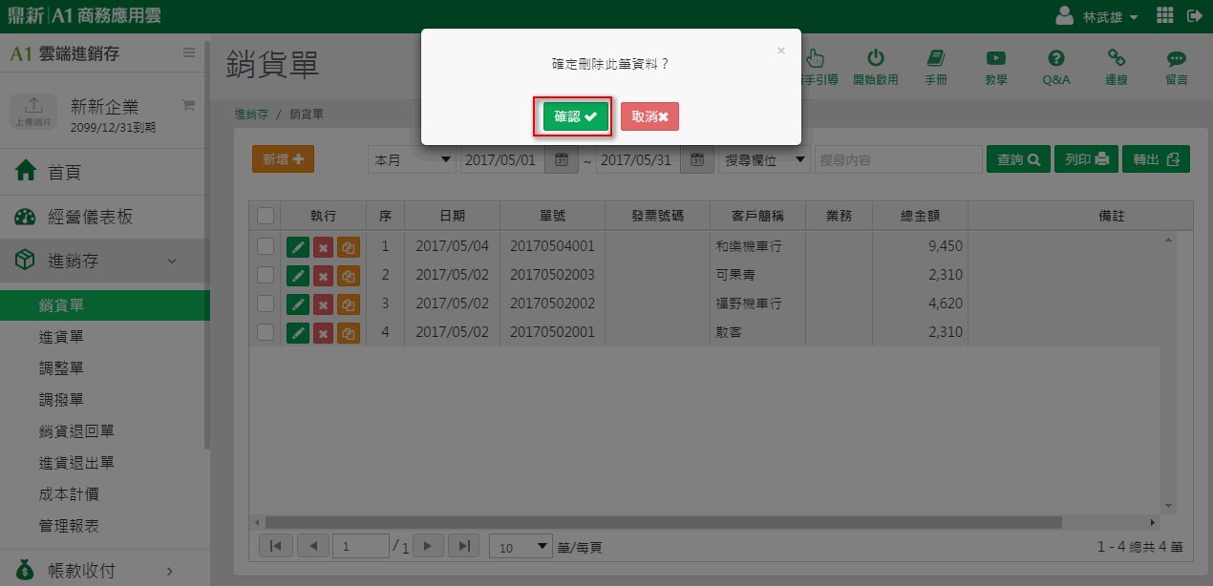The height and width of the screenshot is (586, 1213).
Task: Click the table's horizontal scrollbar
Action: click(x=664, y=523)
